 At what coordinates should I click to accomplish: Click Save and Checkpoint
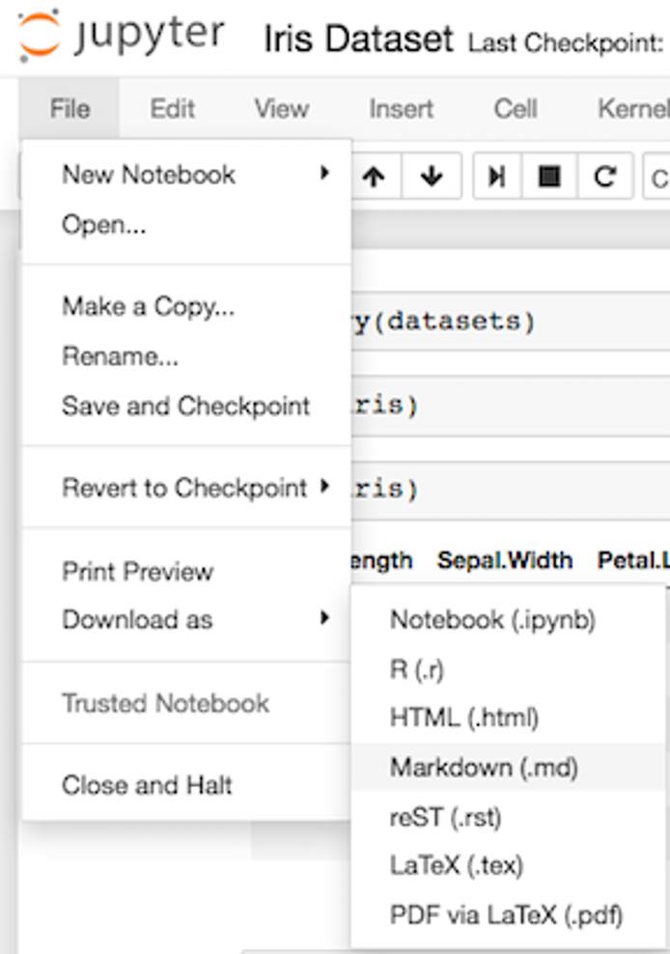coord(187,406)
